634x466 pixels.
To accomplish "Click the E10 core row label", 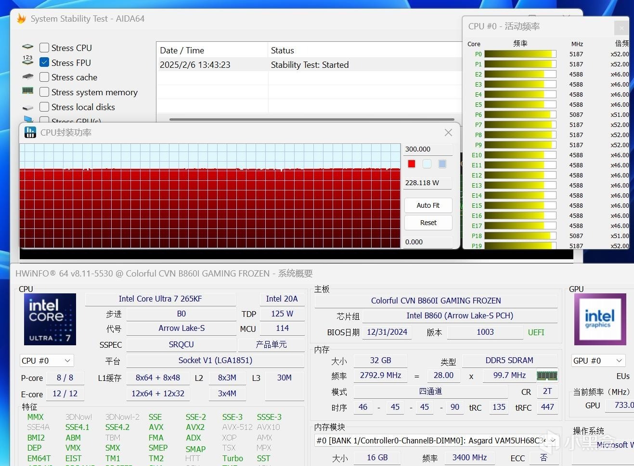I will coord(477,155).
